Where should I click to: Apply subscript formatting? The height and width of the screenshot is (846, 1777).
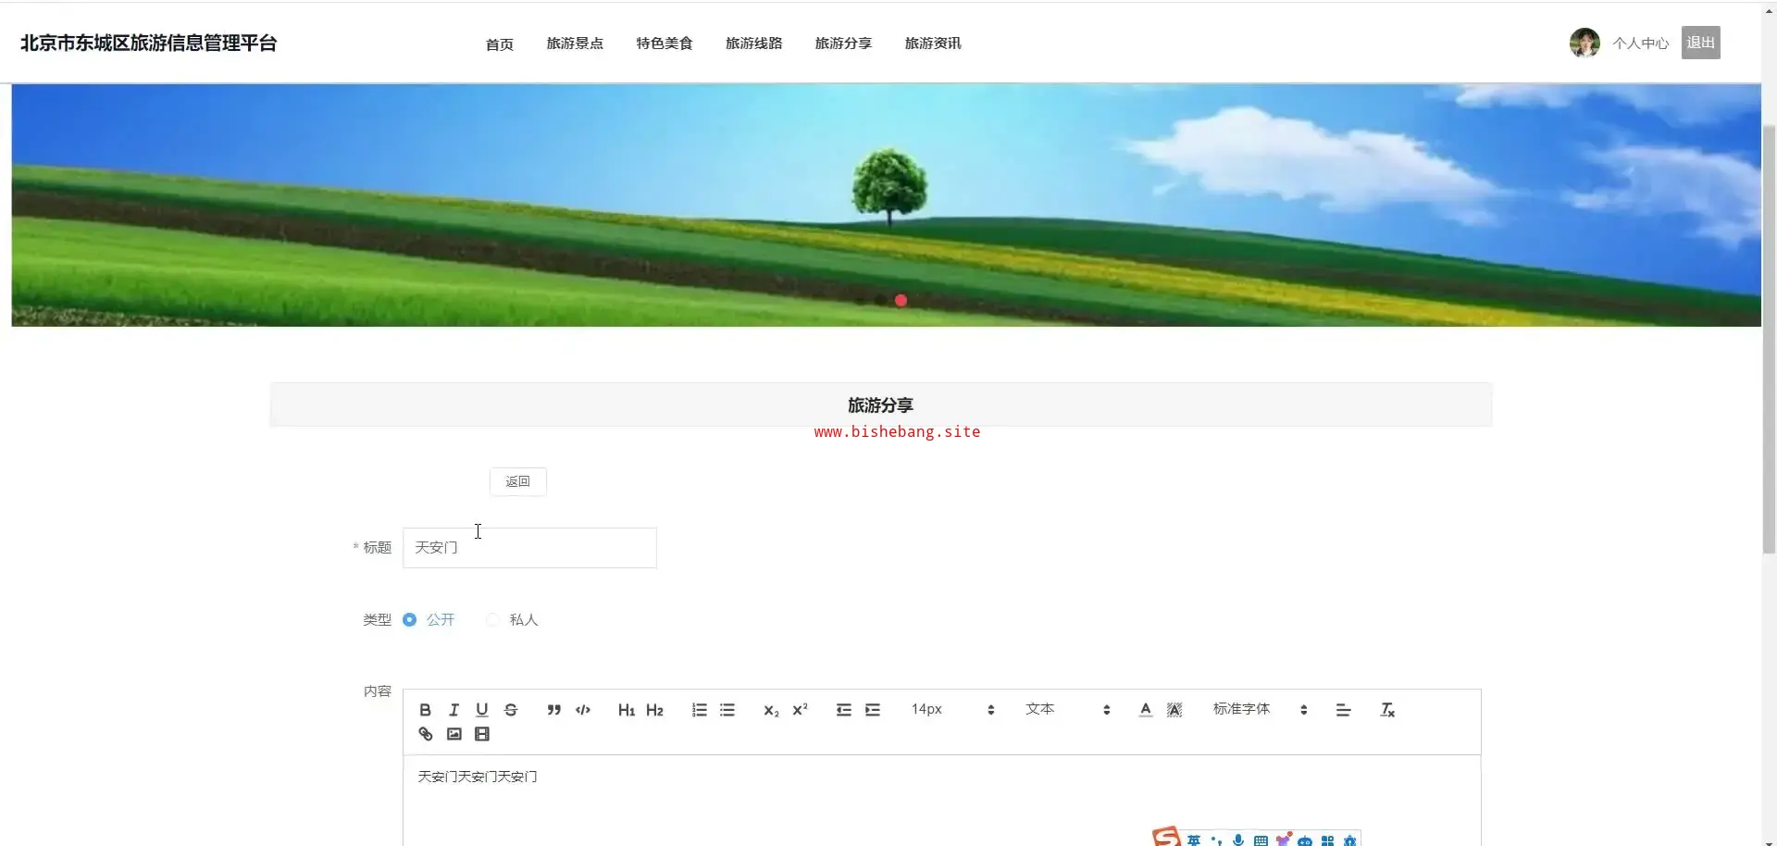[x=771, y=710]
